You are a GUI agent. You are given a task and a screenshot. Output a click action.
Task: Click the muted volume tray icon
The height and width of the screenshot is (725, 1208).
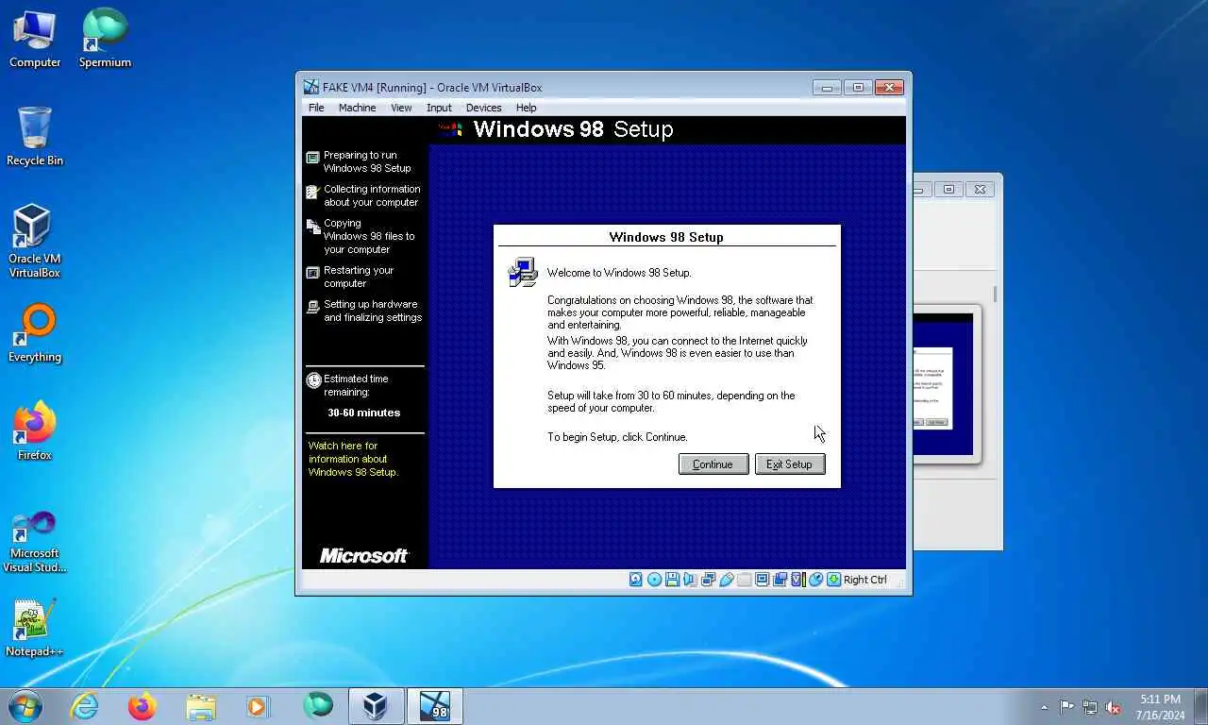point(1114,707)
